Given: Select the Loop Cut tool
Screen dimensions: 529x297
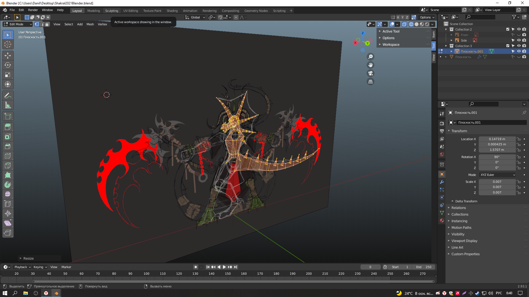Looking at the screenshot, I should click(x=8, y=156).
